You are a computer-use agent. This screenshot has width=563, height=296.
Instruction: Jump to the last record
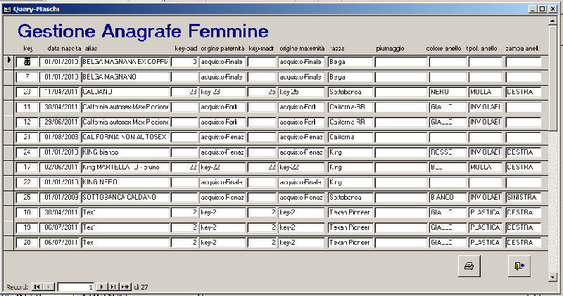(113, 287)
